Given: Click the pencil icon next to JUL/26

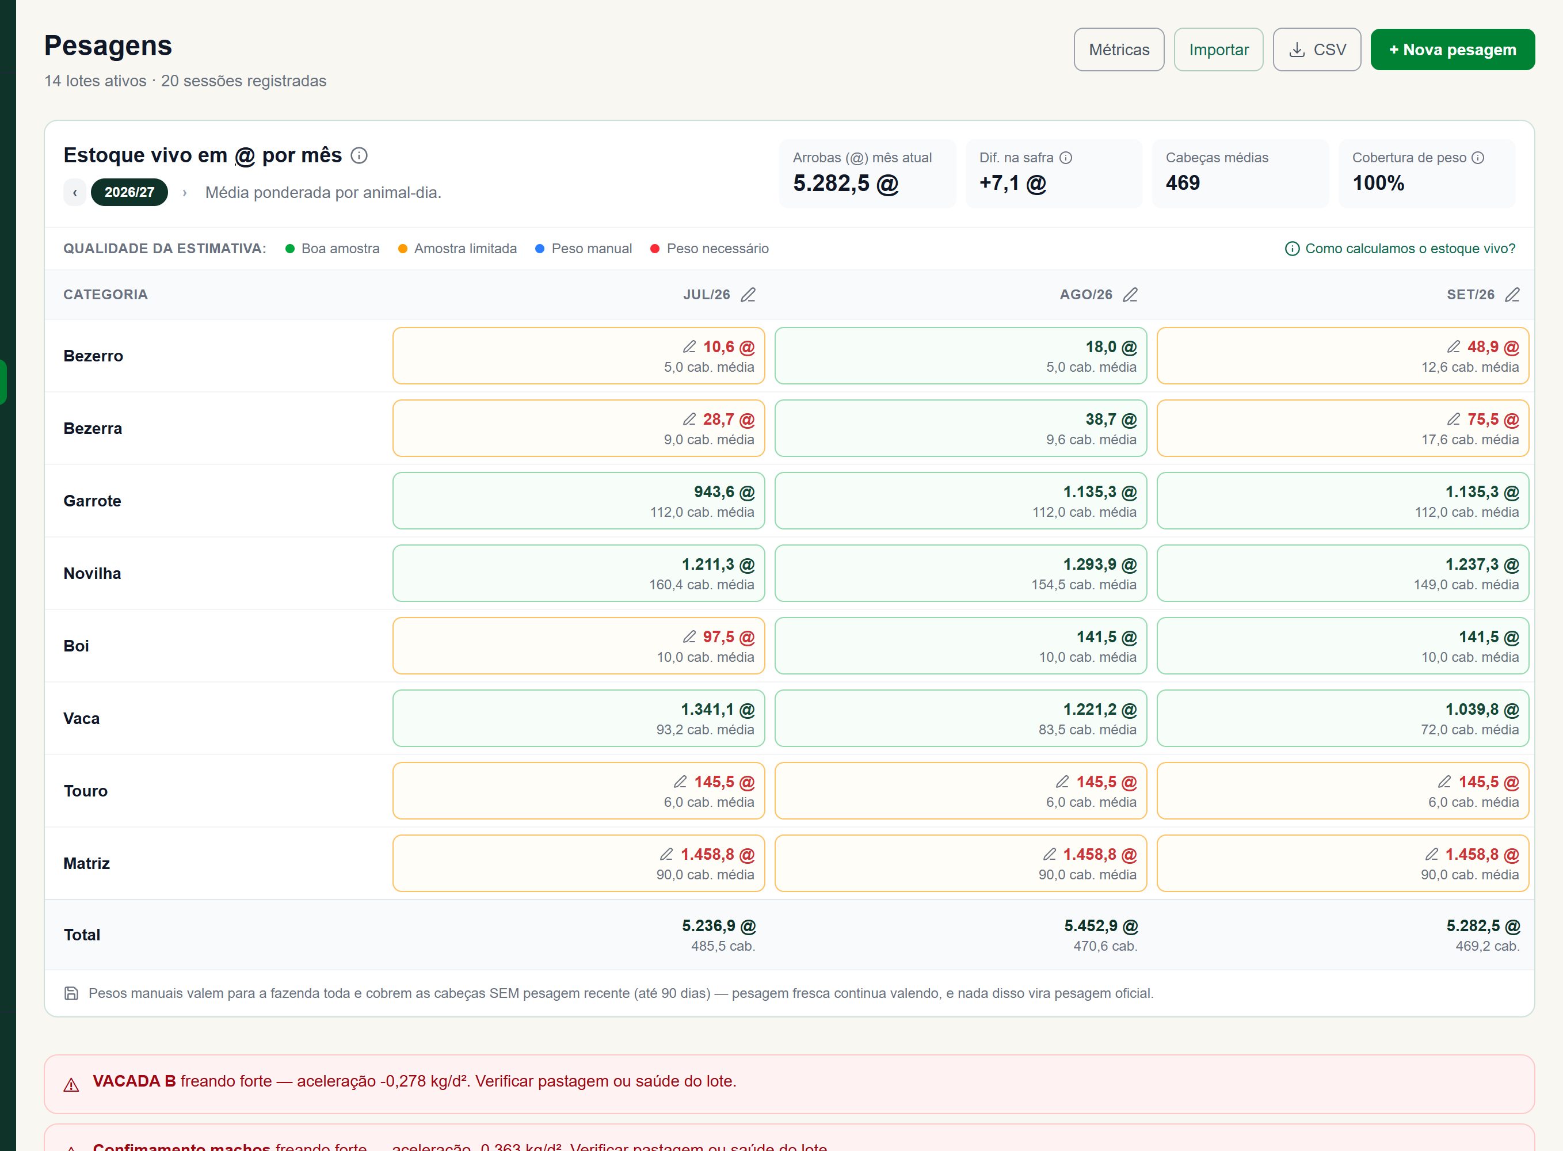Looking at the screenshot, I should (748, 295).
